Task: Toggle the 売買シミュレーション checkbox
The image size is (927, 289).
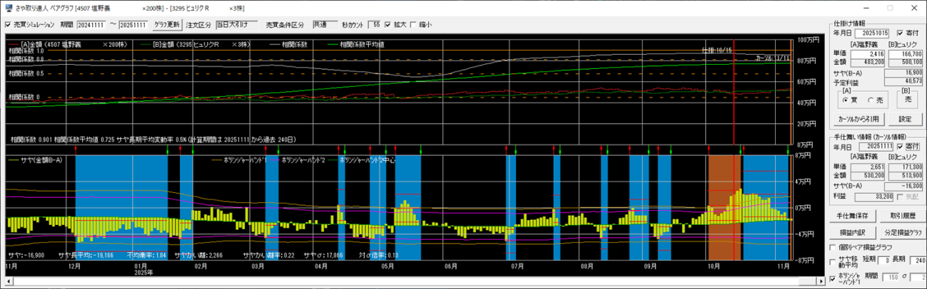Action: pos(8,24)
